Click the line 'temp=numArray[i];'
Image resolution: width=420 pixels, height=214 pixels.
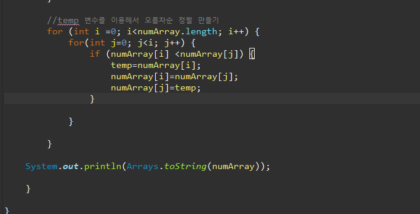(156, 65)
